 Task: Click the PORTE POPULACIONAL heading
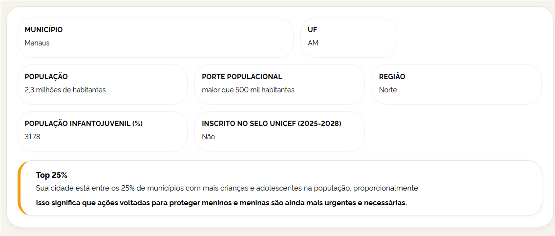tap(242, 77)
